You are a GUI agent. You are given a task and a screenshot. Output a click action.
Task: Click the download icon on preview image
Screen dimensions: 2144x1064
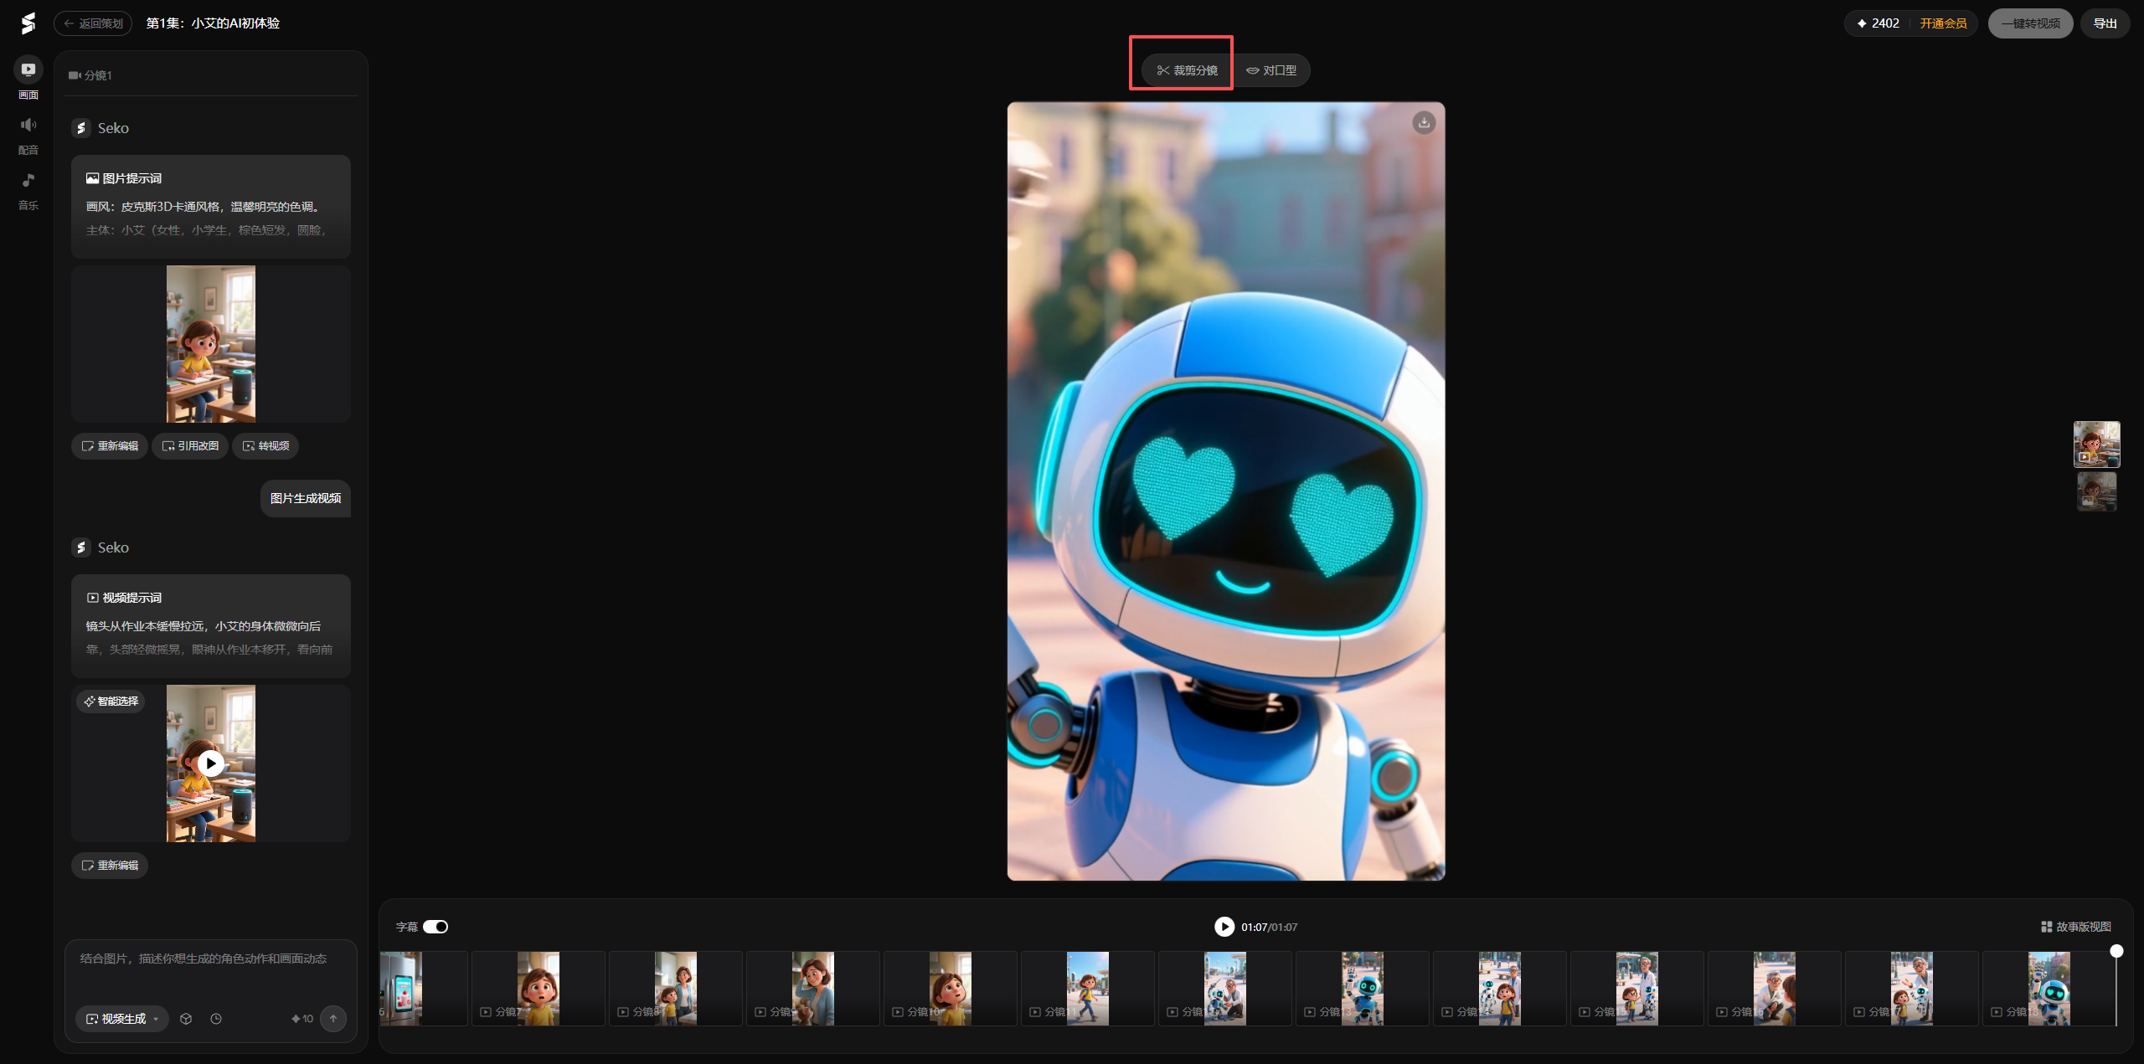click(1424, 123)
